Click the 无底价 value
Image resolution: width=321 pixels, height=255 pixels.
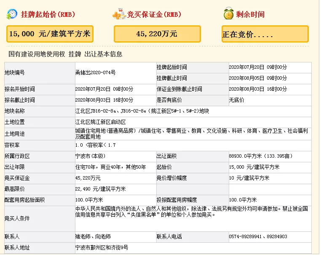236,100
